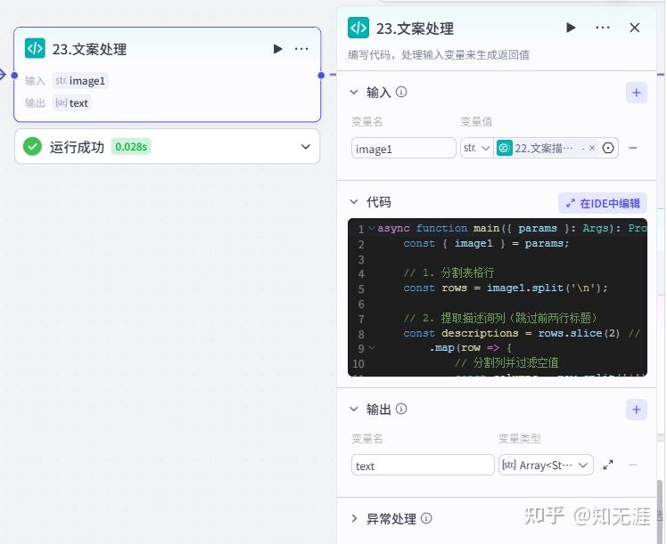
Task: Open the side panel three-dot menu
Action: [603, 28]
